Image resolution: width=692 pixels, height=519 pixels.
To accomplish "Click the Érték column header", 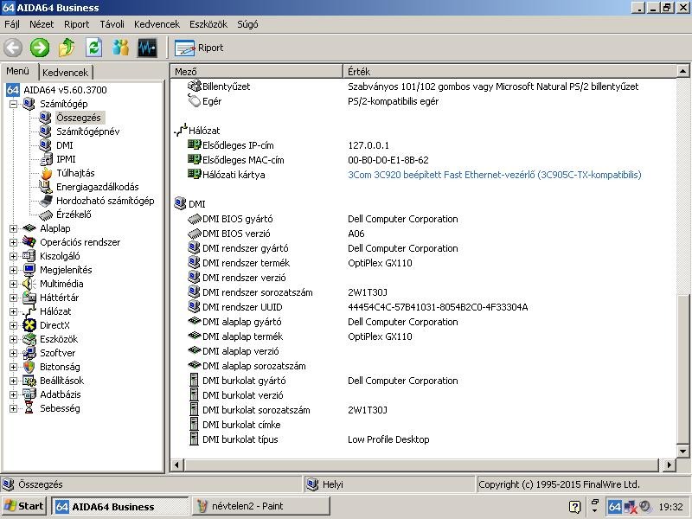I will 509,72.
